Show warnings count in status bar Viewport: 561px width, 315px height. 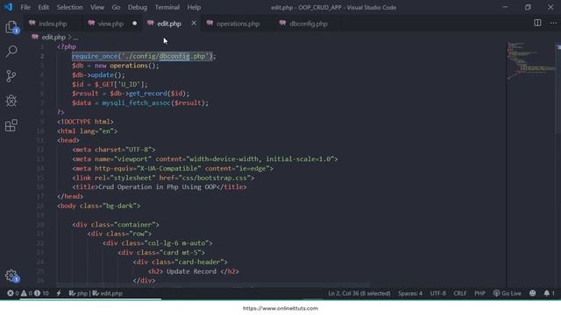click(x=26, y=293)
